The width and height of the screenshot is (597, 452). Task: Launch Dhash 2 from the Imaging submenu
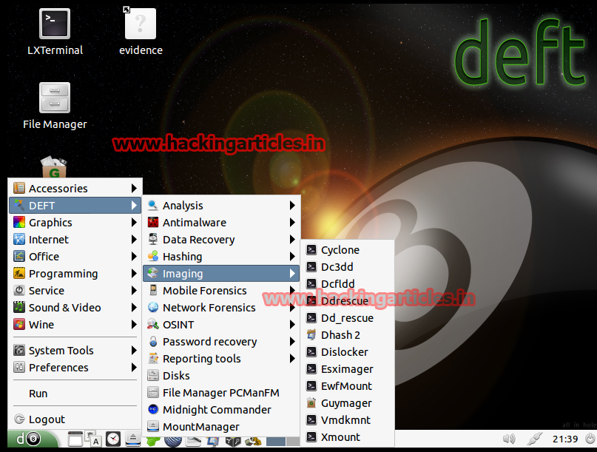[347, 334]
